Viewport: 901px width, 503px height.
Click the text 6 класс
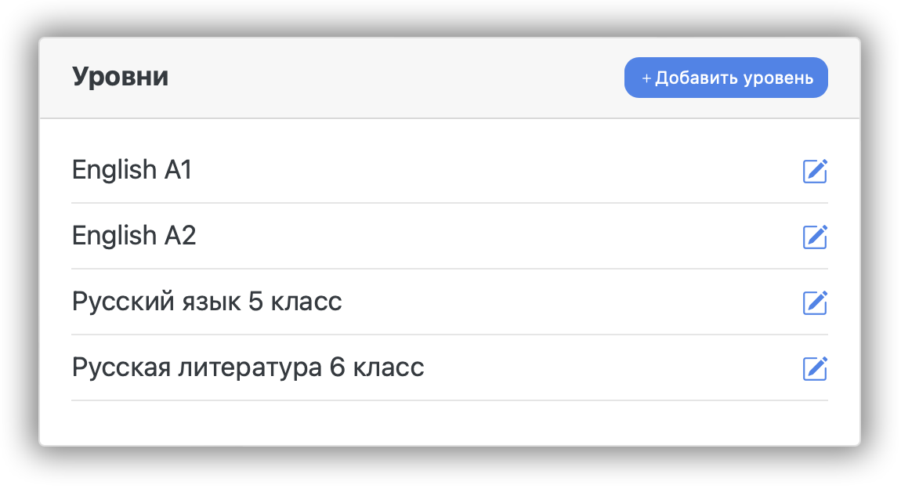[377, 367]
